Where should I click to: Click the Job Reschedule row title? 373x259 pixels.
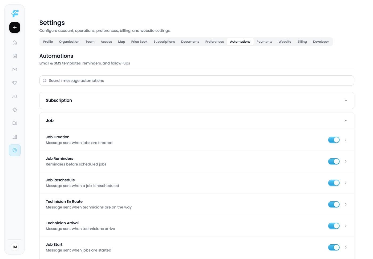[x=60, y=180]
